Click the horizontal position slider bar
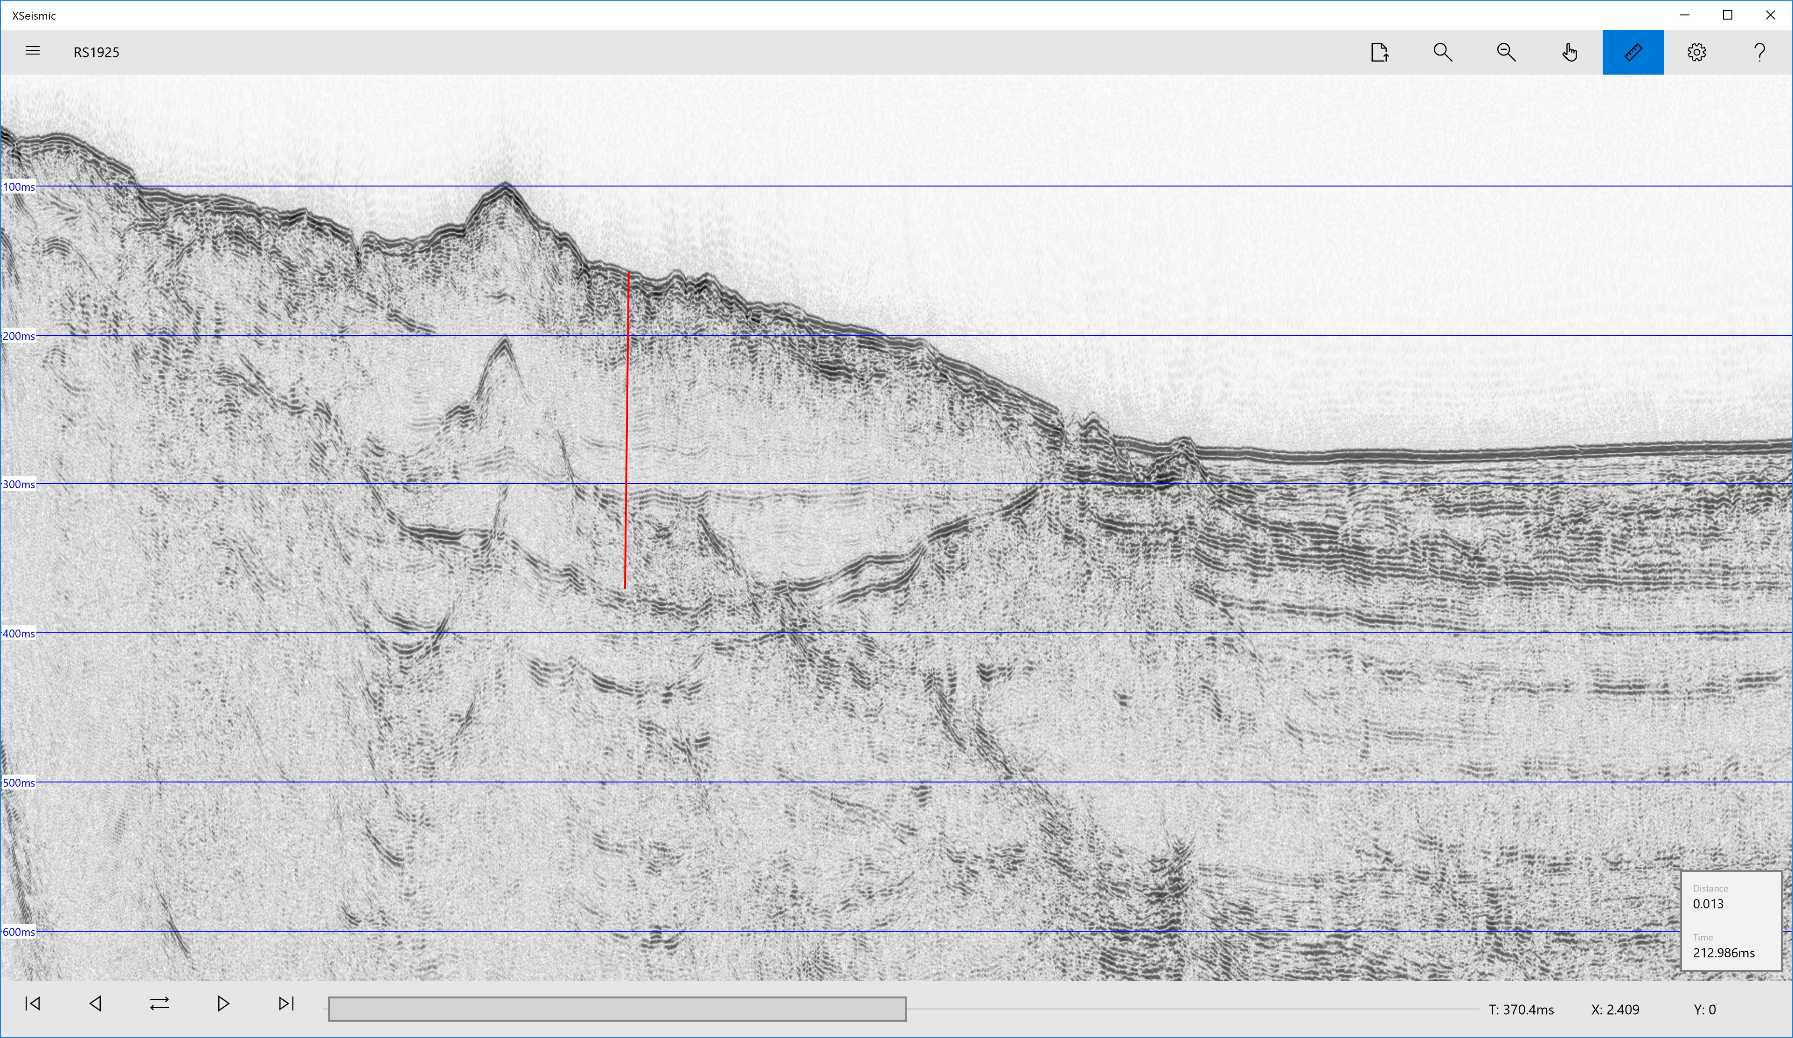Screen dimensions: 1793x1038 [902, 1009]
